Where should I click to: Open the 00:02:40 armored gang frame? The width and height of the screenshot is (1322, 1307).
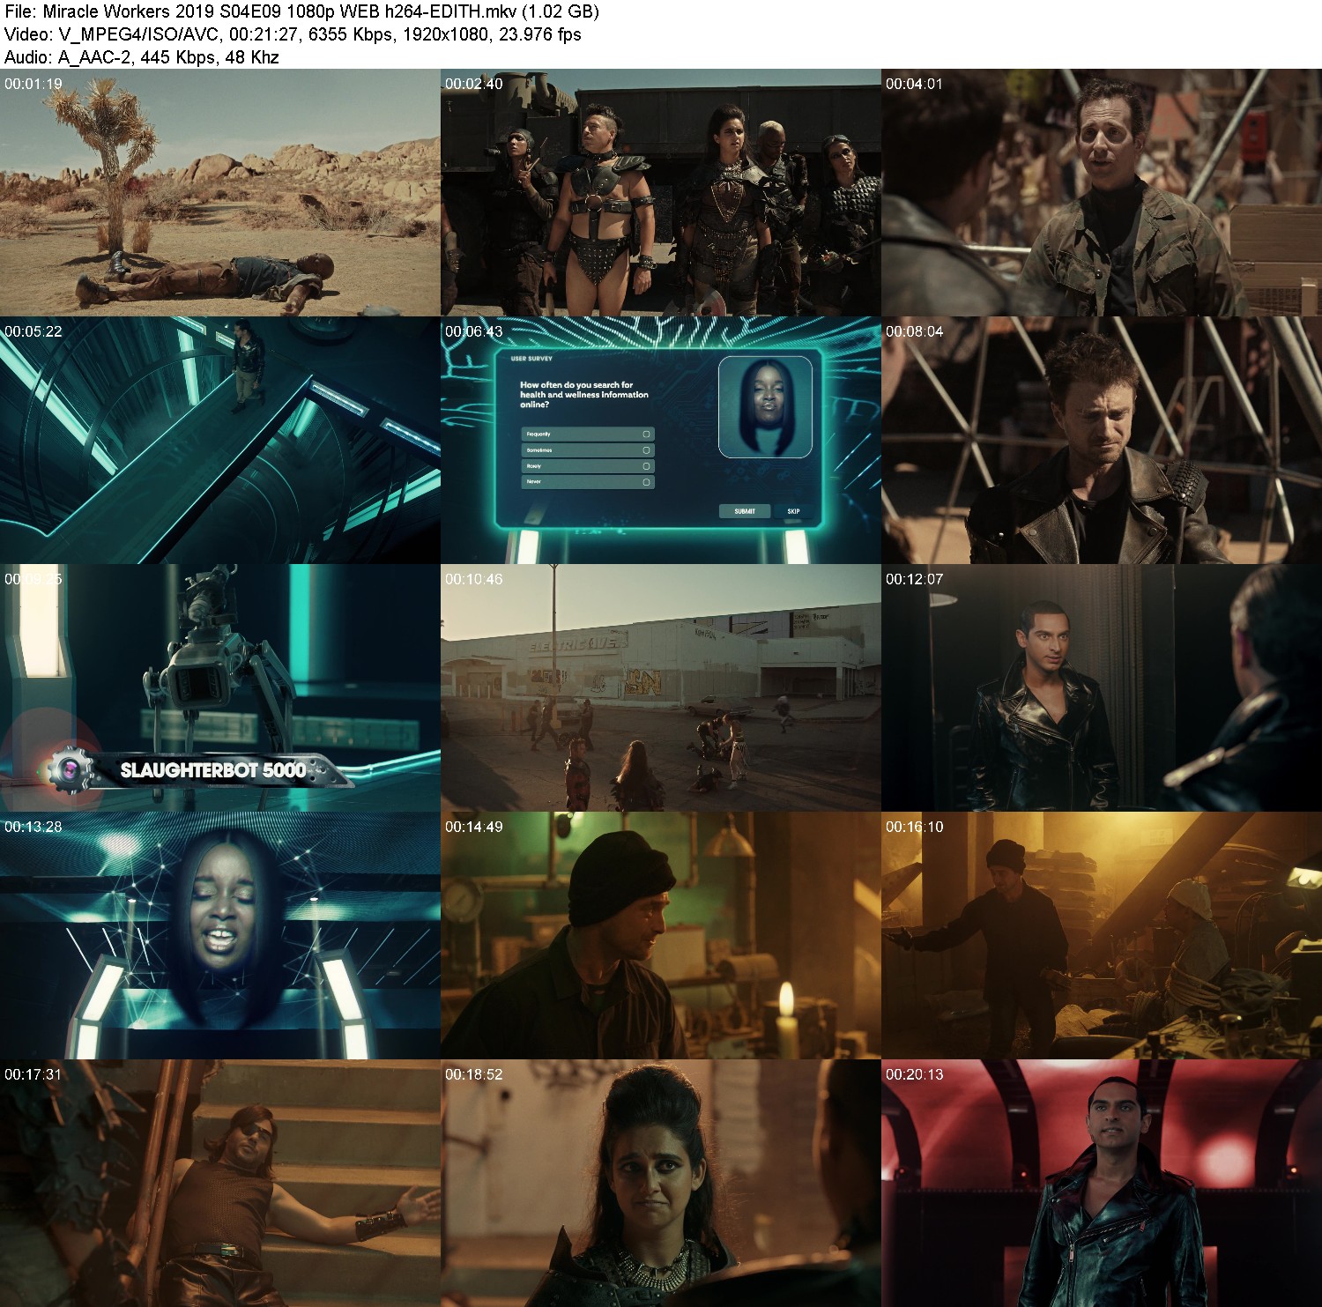661,192
